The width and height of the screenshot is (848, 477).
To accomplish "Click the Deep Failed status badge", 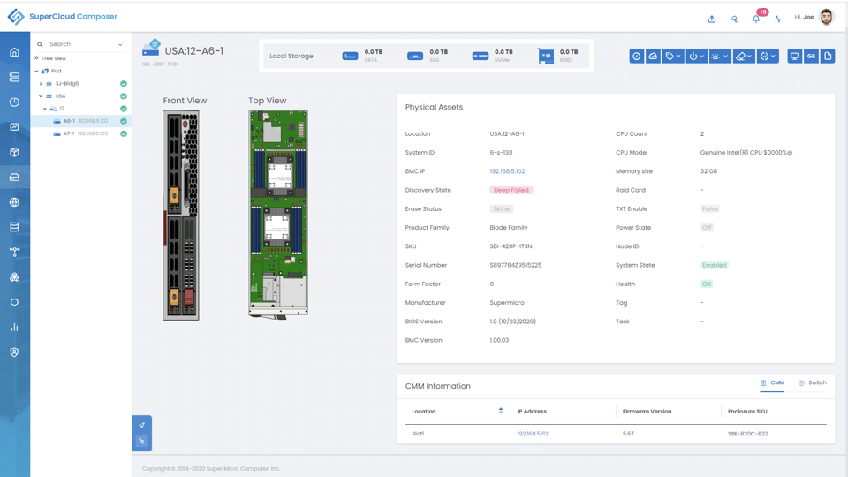I will (511, 191).
